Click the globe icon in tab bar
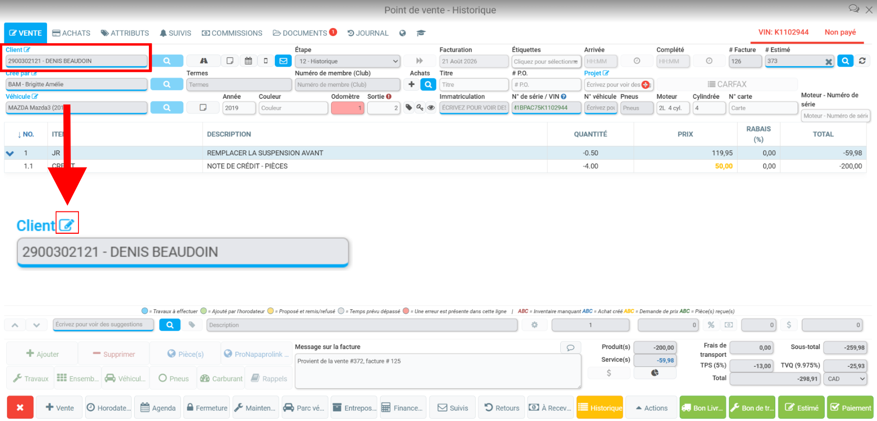 pos(403,33)
